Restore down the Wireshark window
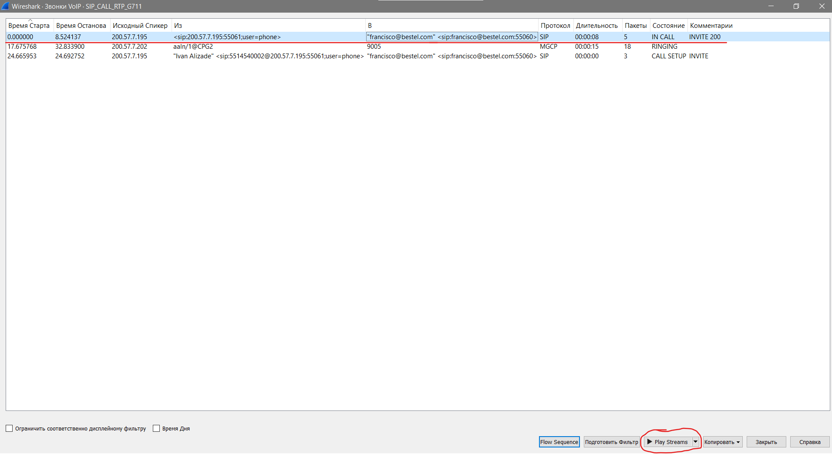 coord(796,6)
